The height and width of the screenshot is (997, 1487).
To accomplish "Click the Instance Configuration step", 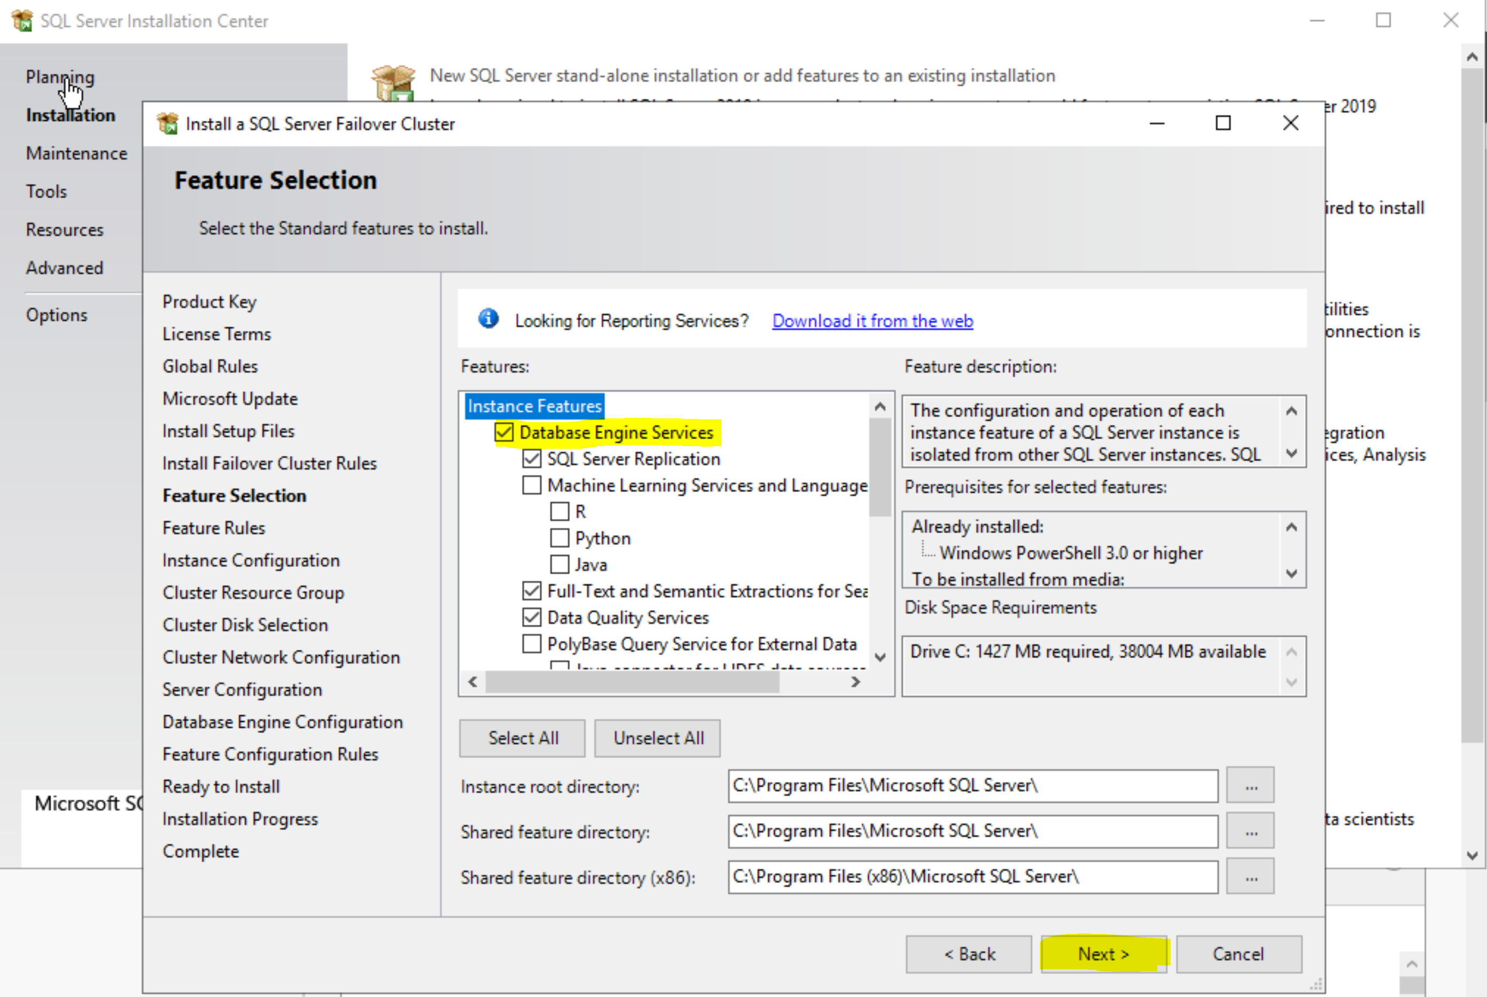I will click(251, 560).
